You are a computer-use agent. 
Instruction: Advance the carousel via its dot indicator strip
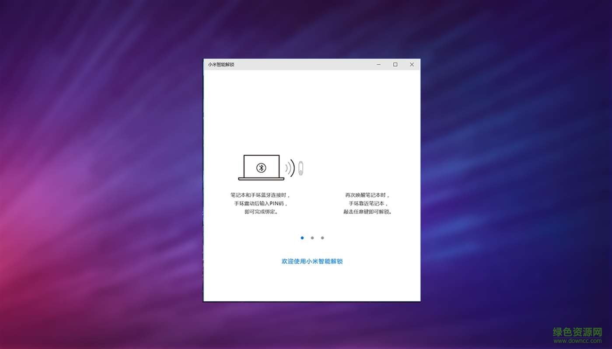(x=312, y=237)
